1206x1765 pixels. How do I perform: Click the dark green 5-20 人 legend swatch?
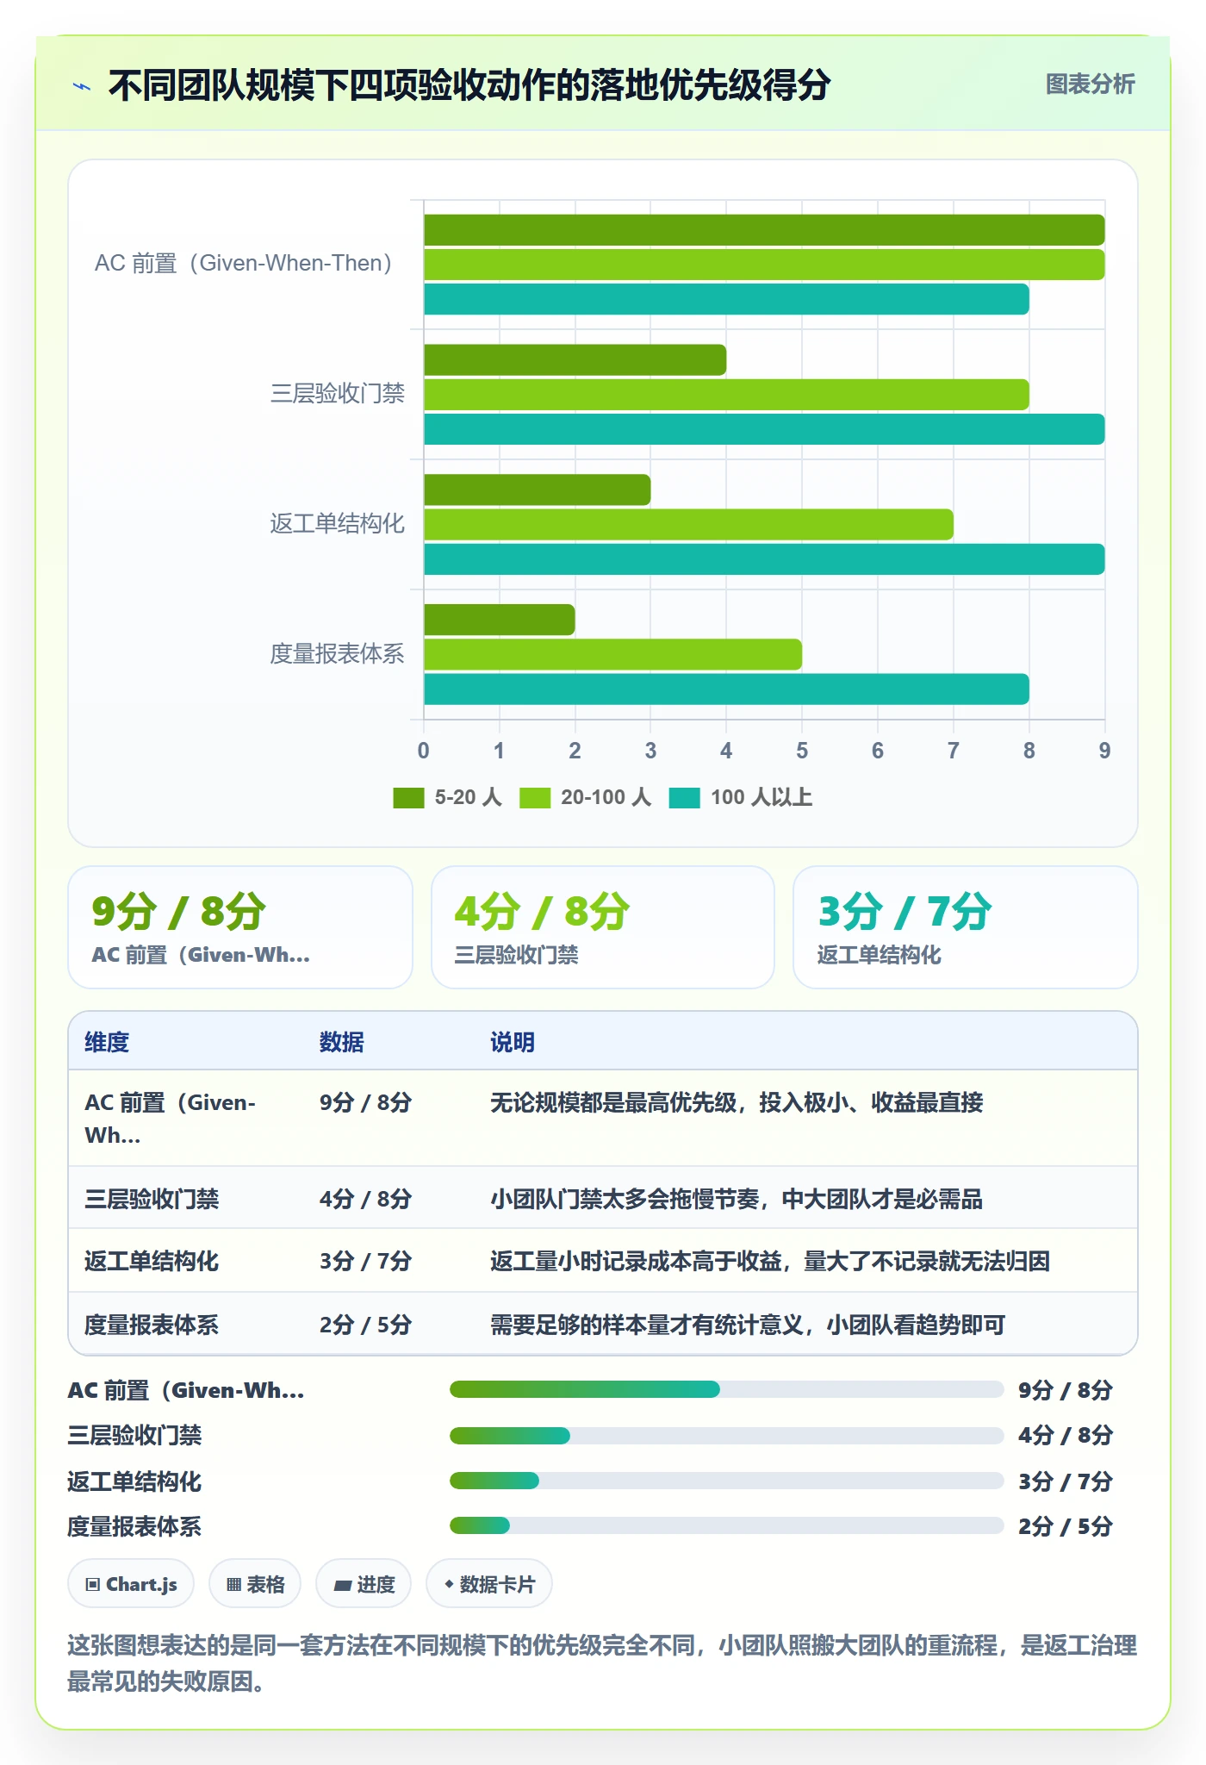click(408, 798)
